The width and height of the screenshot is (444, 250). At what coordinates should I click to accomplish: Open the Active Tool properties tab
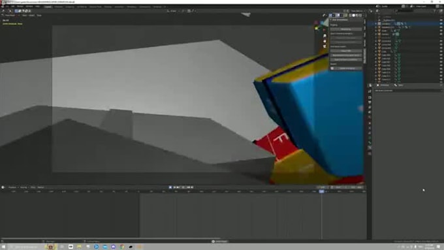pyautogui.click(x=370, y=91)
